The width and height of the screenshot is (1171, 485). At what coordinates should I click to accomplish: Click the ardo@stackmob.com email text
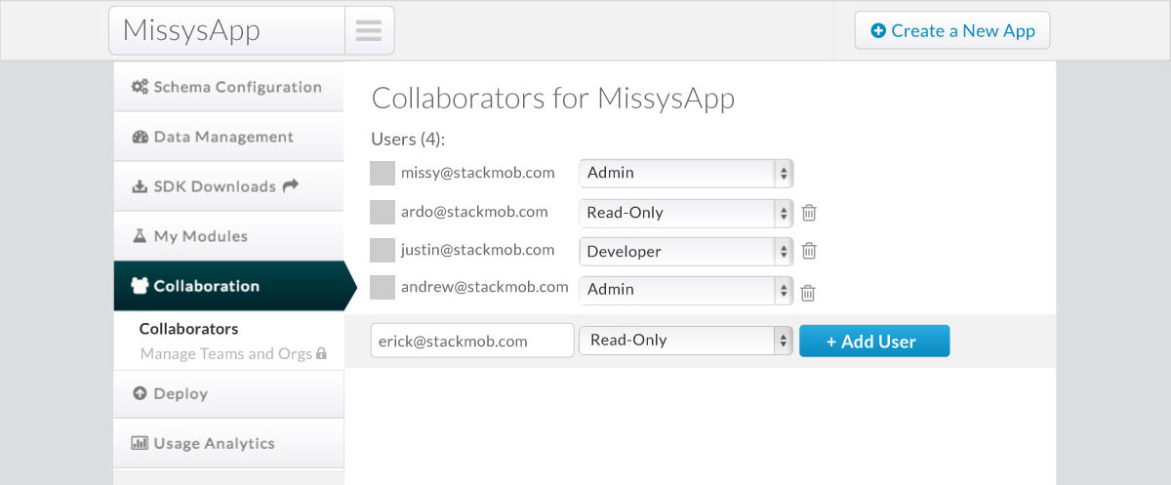[474, 212]
